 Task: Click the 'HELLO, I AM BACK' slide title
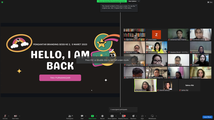point(60,60)
